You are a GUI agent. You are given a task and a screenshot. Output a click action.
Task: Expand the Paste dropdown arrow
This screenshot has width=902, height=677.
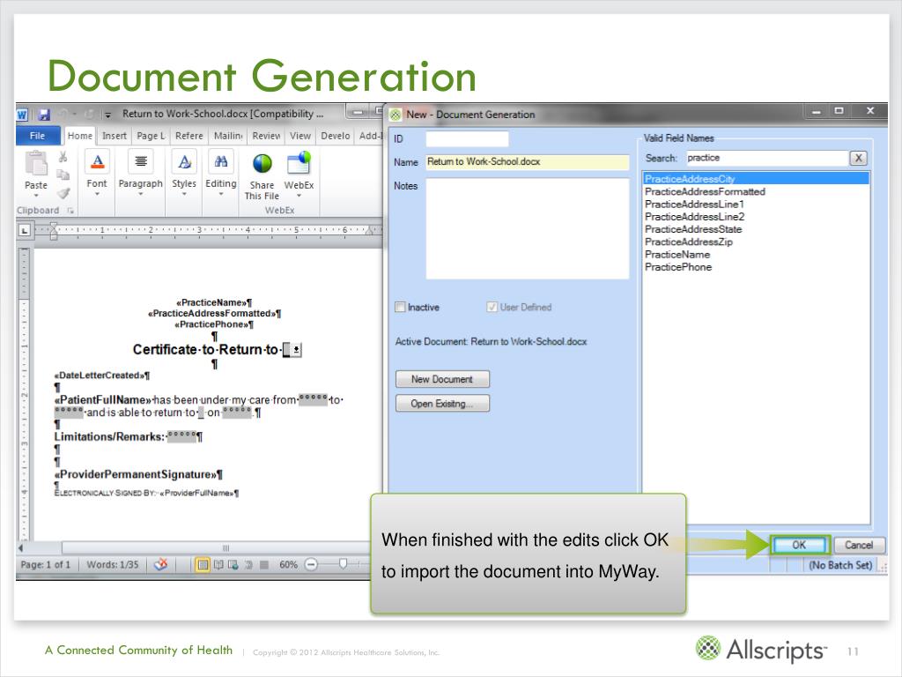pyautogui.click(x=35, y=196)
